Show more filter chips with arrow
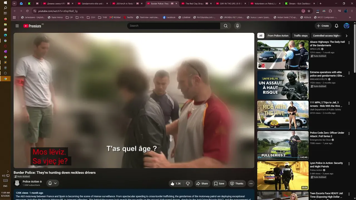Screen dimensions: 356x200 [x=347, y=36]
